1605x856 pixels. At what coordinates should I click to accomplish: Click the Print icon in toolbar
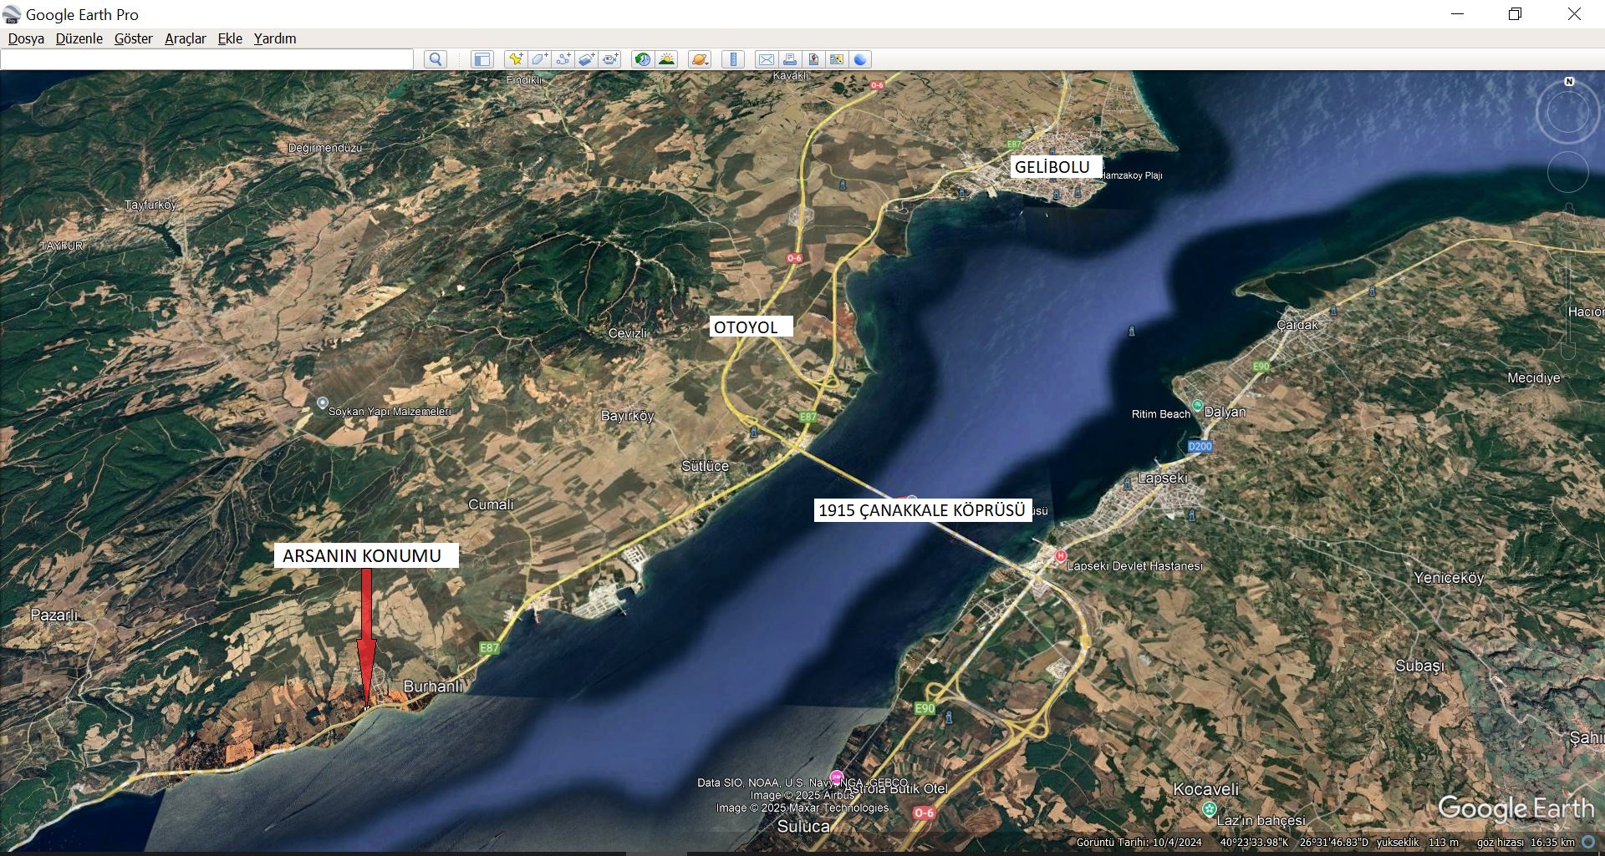789,59
